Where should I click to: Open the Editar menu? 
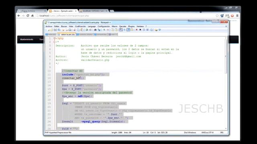click(57, 26)
